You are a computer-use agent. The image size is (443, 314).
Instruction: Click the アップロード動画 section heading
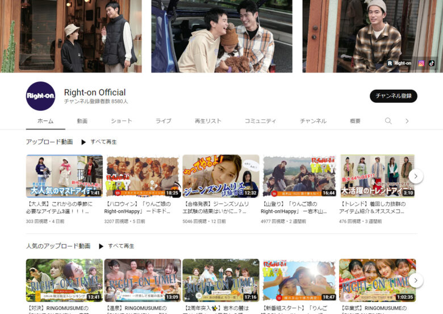[x=49, y=142]
